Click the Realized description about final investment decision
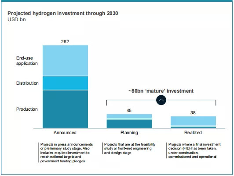The width and height of the screenshot is (234, 176). 194,150
